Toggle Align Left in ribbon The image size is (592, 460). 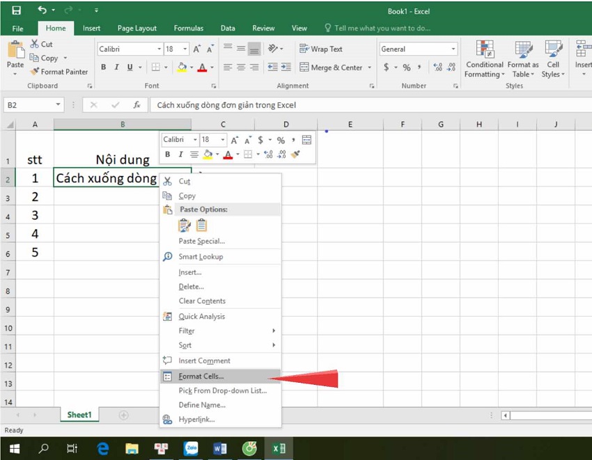click(228, 68)
